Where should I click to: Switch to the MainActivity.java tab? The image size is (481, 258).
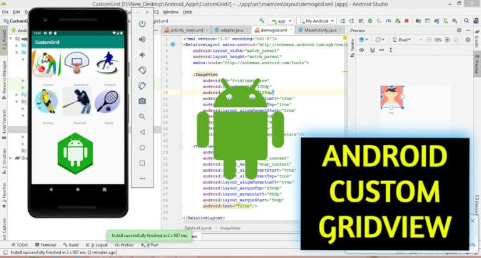click(320, 30)
